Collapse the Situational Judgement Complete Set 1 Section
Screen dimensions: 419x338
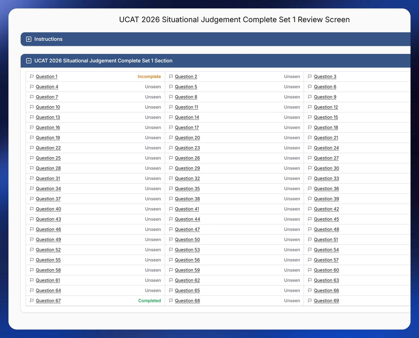pyautogui.click(x=29, y=61)
